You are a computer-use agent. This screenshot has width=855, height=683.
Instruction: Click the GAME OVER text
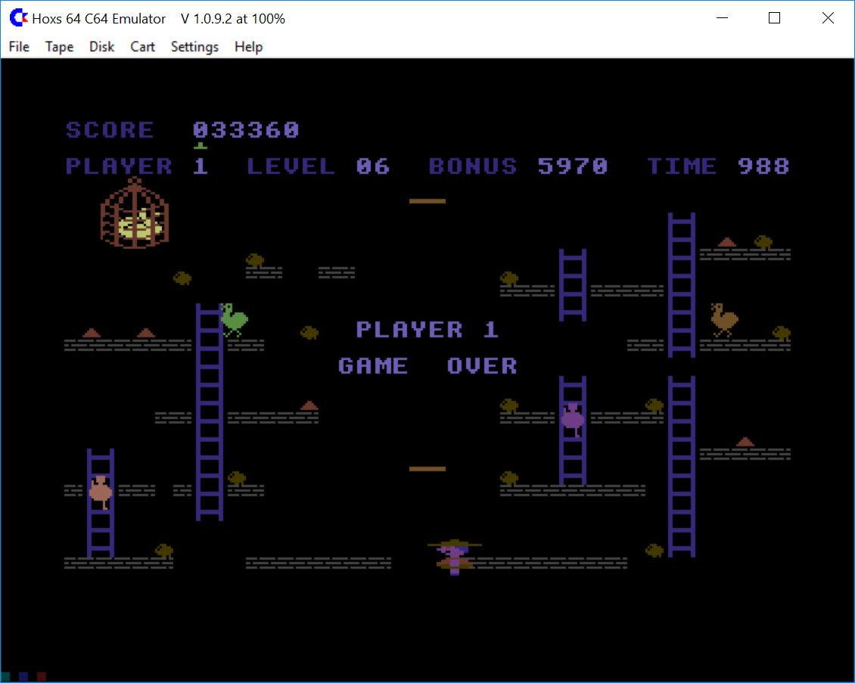(x=427, y=366)
